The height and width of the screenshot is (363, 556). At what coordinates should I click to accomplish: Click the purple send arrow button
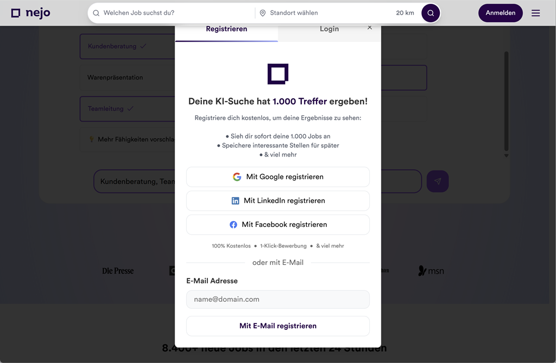438,181
